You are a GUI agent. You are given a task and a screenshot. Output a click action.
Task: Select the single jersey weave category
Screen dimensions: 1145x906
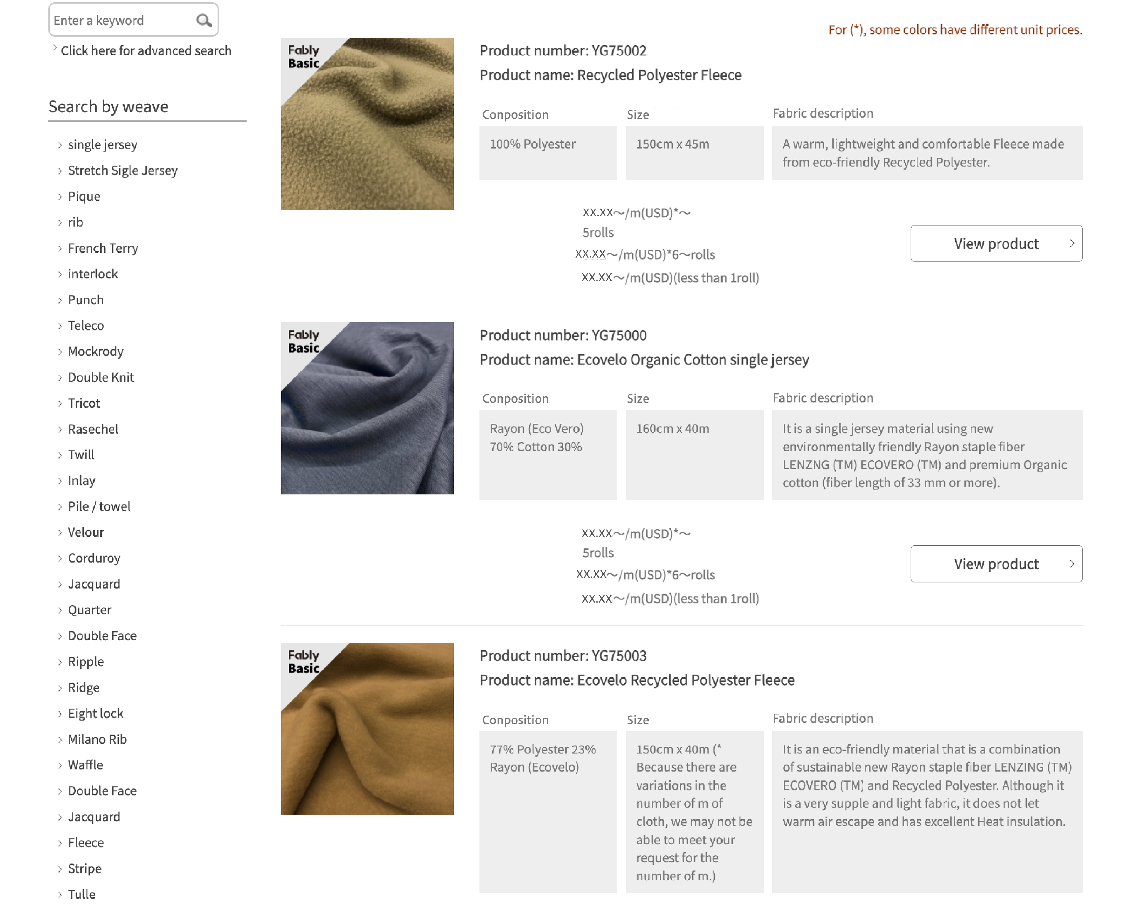click(x=102, y=145)
